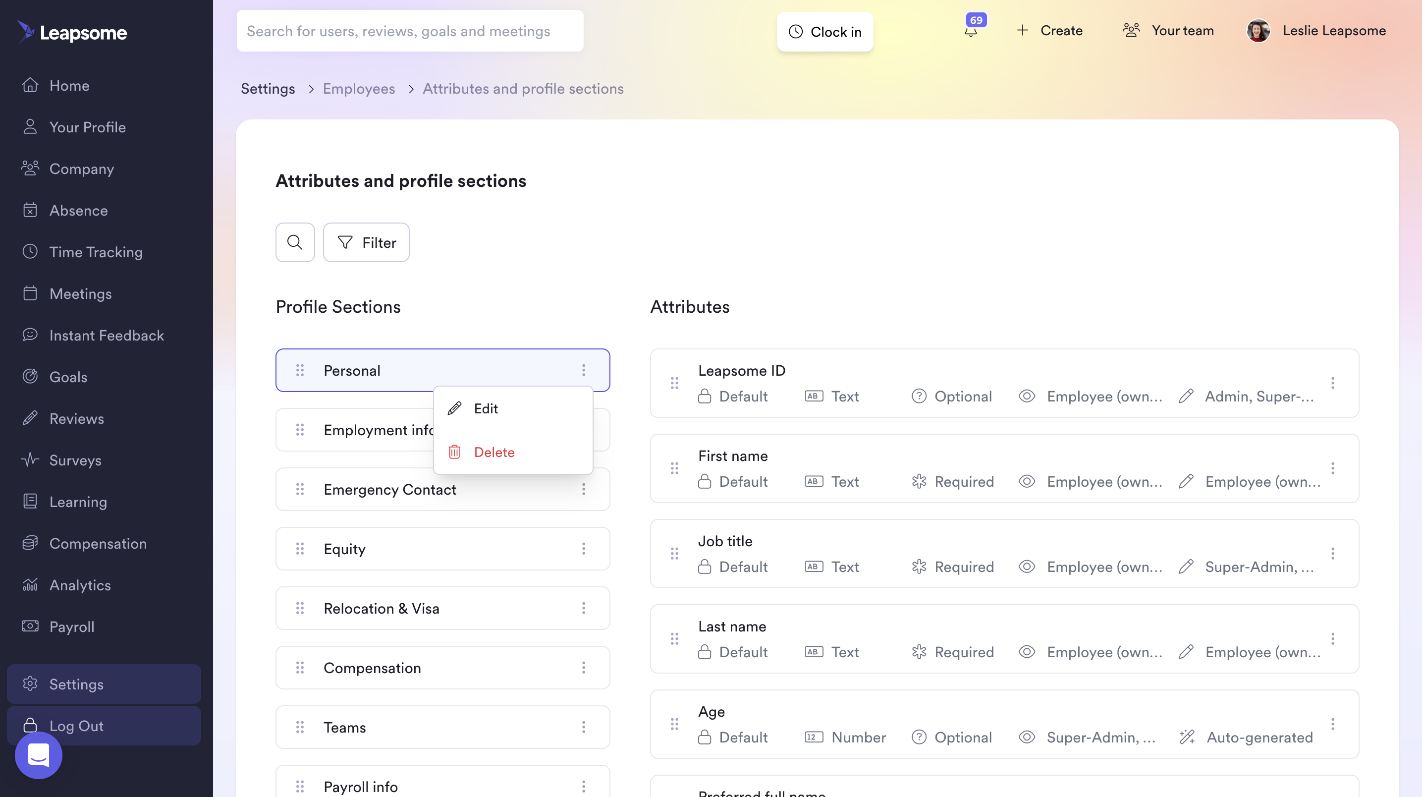Open the three-dot menu for Last name
The height and width of the screenshot is (797, 1422).
(x=1333, y=639)
